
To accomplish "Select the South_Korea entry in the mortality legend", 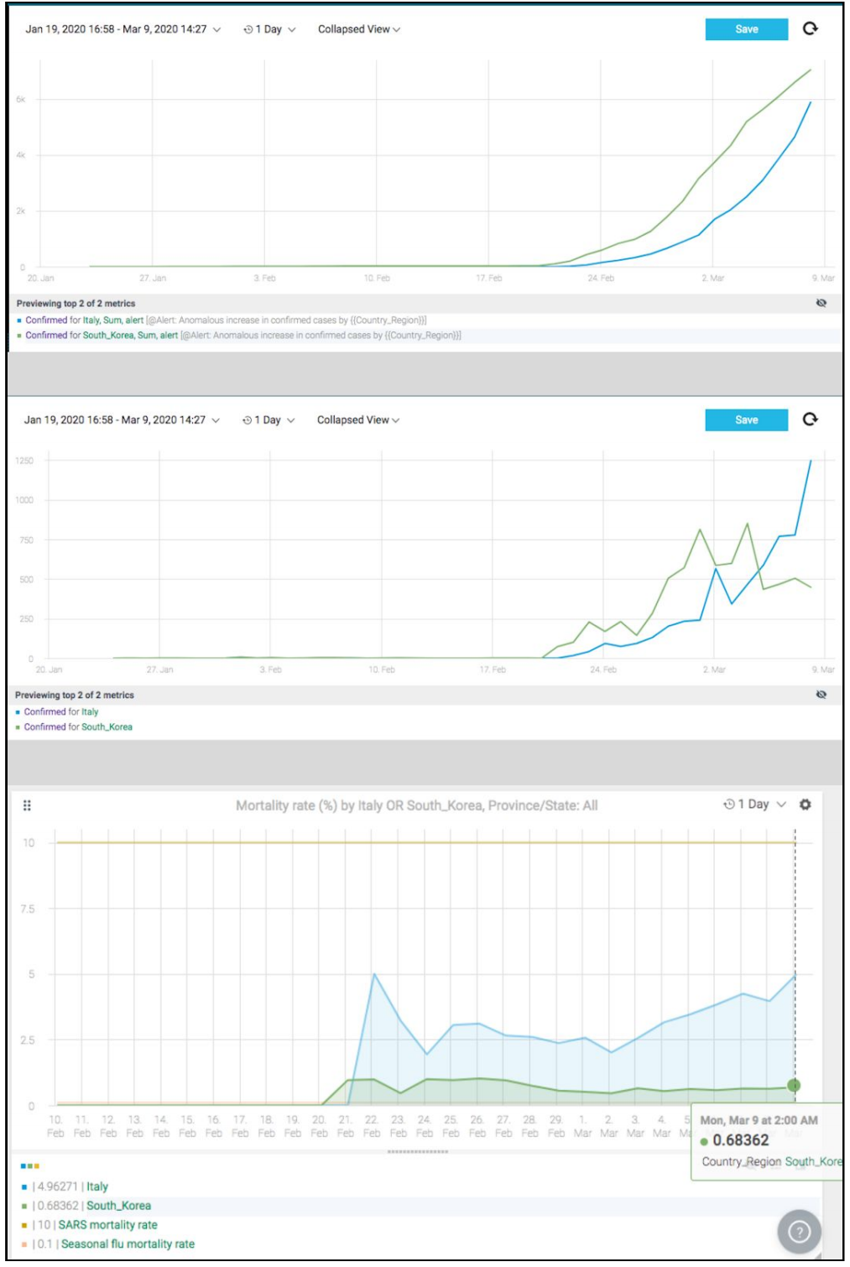I will click(118, 1206).
